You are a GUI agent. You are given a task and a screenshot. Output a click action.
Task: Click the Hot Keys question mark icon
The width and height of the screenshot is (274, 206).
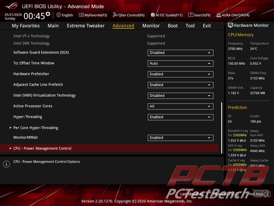267,194
